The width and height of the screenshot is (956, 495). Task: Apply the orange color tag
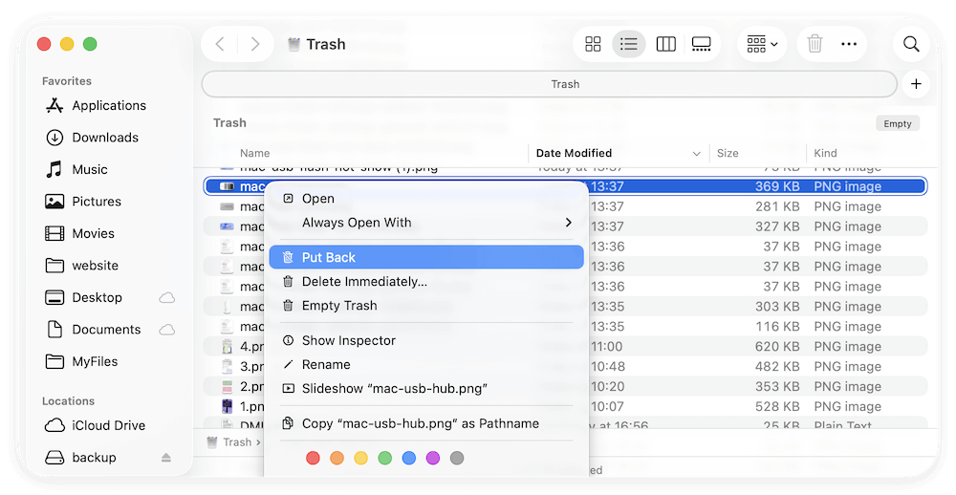point(337,458)
